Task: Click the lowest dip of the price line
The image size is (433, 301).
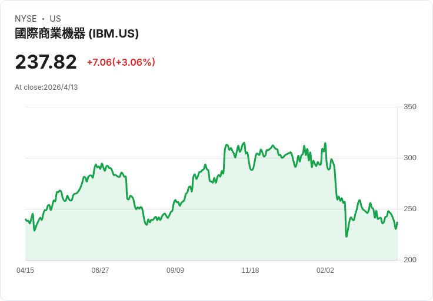Action: pyautogui.click(x=347, y=236)
